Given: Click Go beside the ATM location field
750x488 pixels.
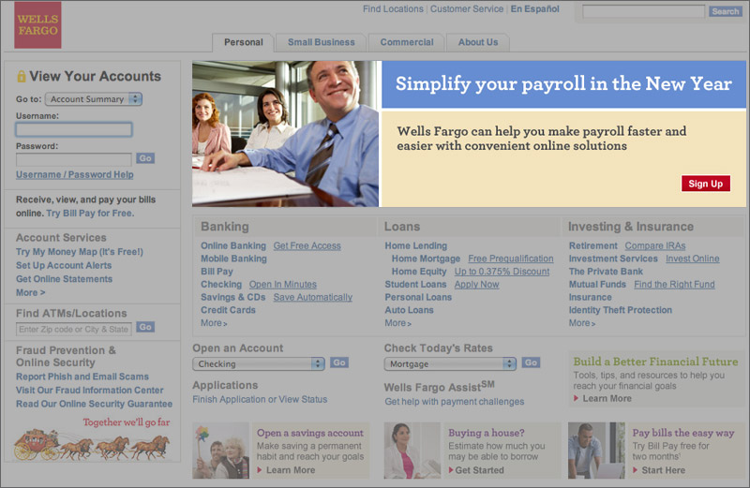Looking at the screenshot, I should coord(145,328).
